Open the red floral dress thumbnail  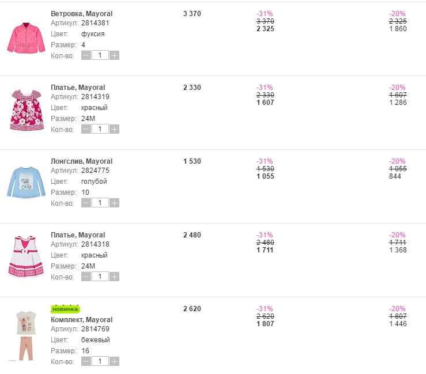(26, 109)
